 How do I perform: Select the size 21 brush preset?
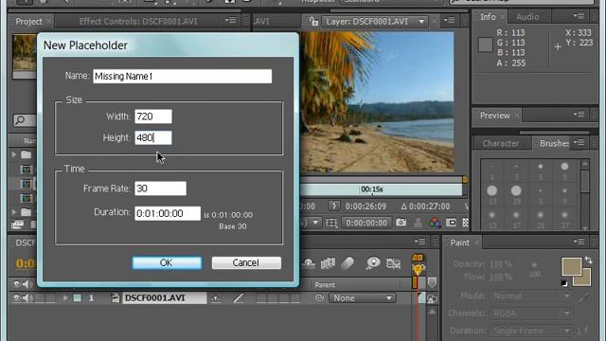pos(541,219)
